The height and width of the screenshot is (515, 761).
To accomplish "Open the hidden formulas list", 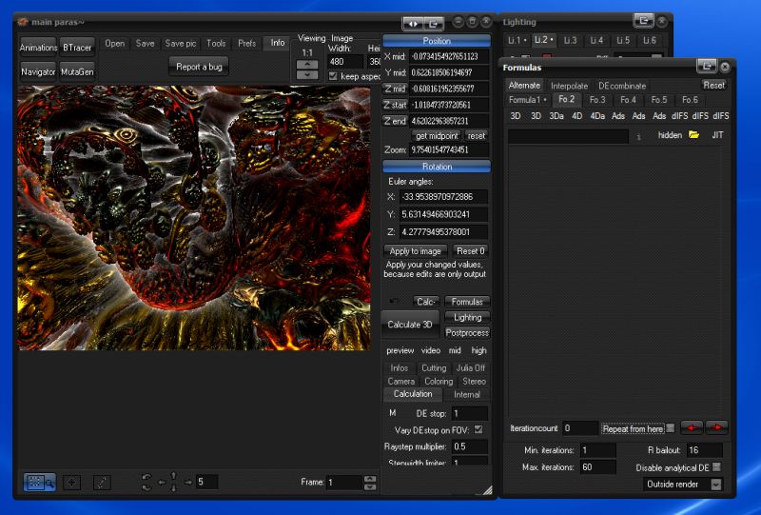I will pos(670,135).
